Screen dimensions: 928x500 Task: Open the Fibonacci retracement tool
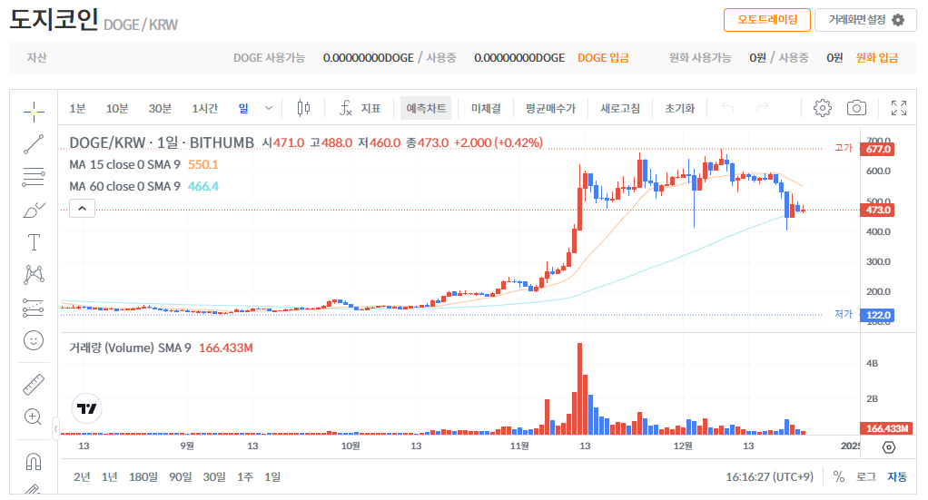[x=34, y=177]
